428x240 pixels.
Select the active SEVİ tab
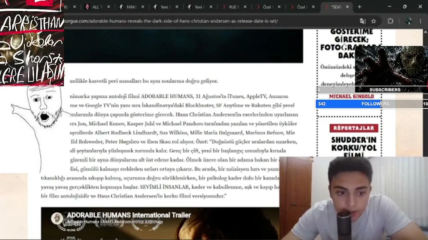point(337,7)
